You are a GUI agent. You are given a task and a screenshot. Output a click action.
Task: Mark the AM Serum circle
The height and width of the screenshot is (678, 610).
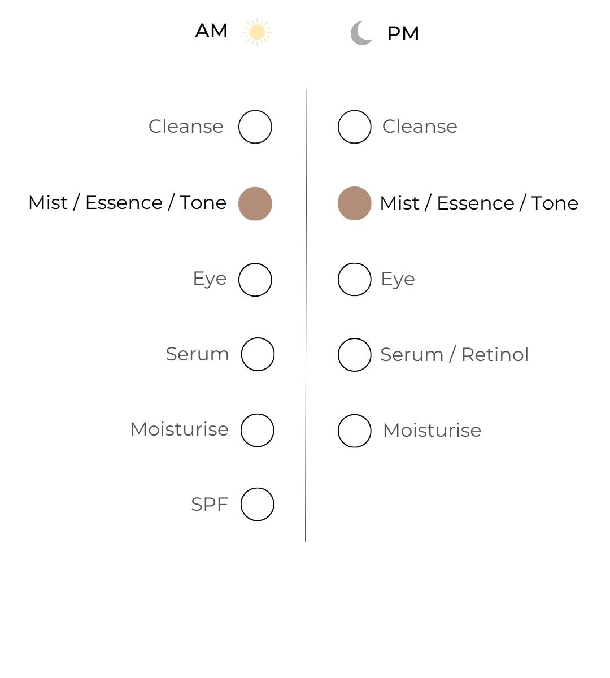[x=258, y=354]
